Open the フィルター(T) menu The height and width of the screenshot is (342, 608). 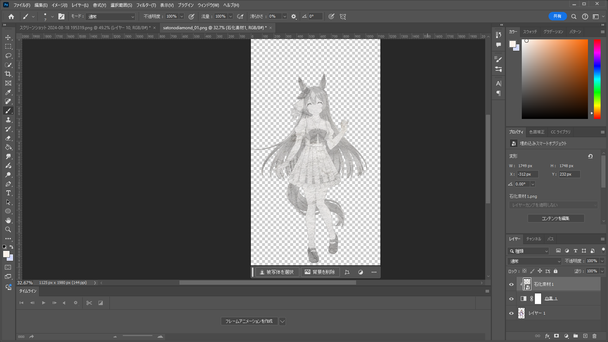pyautogui.click(x=146, y=5)
